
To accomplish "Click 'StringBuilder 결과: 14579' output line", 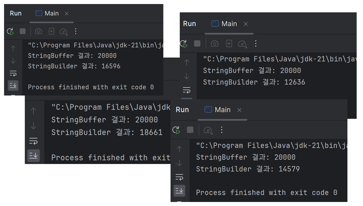I will click(x=248, y=169).
